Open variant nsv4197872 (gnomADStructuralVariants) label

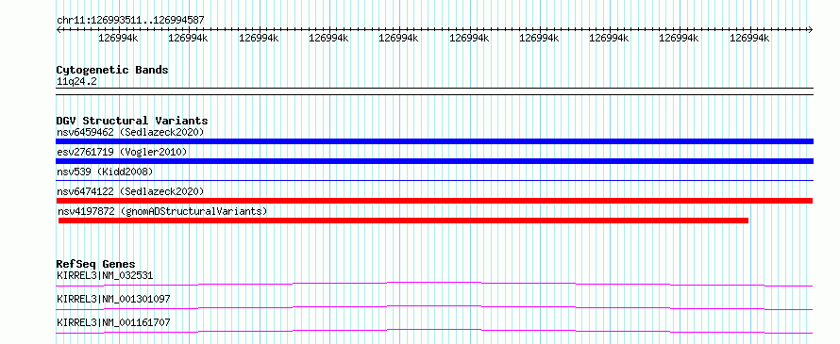[x=161, y=211]
